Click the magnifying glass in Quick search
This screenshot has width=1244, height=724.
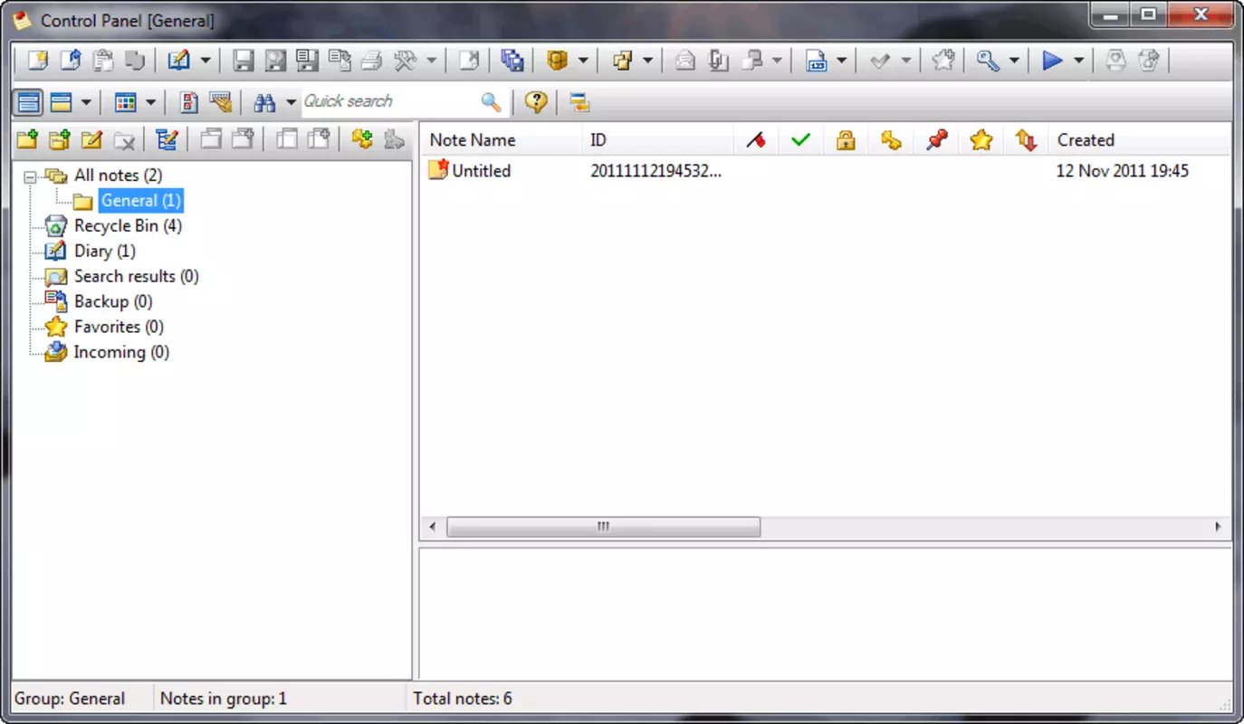coord(491,102)
